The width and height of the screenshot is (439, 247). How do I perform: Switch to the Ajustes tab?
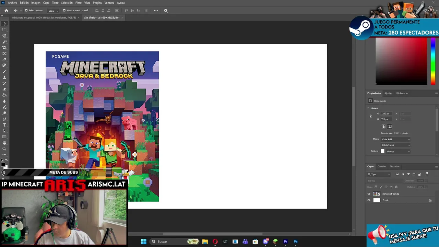tap(388, 93)
